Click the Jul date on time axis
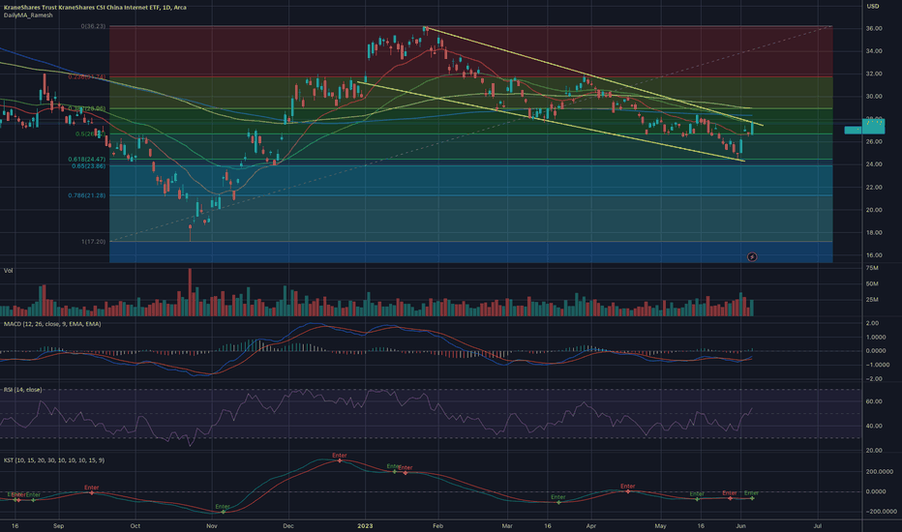Image resolution: width=902 pixels, height=532 pixels. point(818,525)
